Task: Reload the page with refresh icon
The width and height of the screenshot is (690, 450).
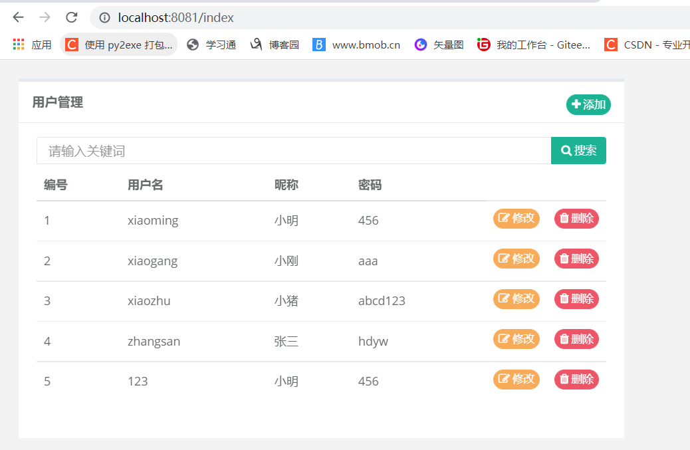Action: pos(72,17)
